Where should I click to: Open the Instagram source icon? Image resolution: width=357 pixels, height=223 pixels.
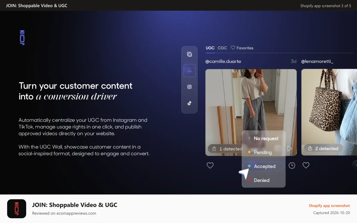(x=190, y=87)
